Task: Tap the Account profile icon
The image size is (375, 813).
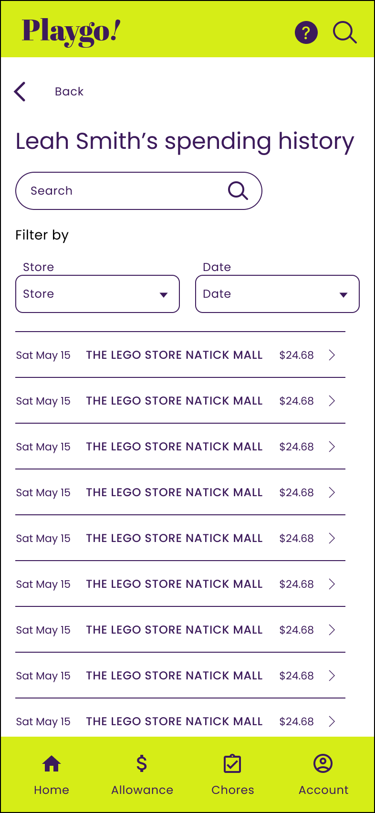Action: pos(323,763)
